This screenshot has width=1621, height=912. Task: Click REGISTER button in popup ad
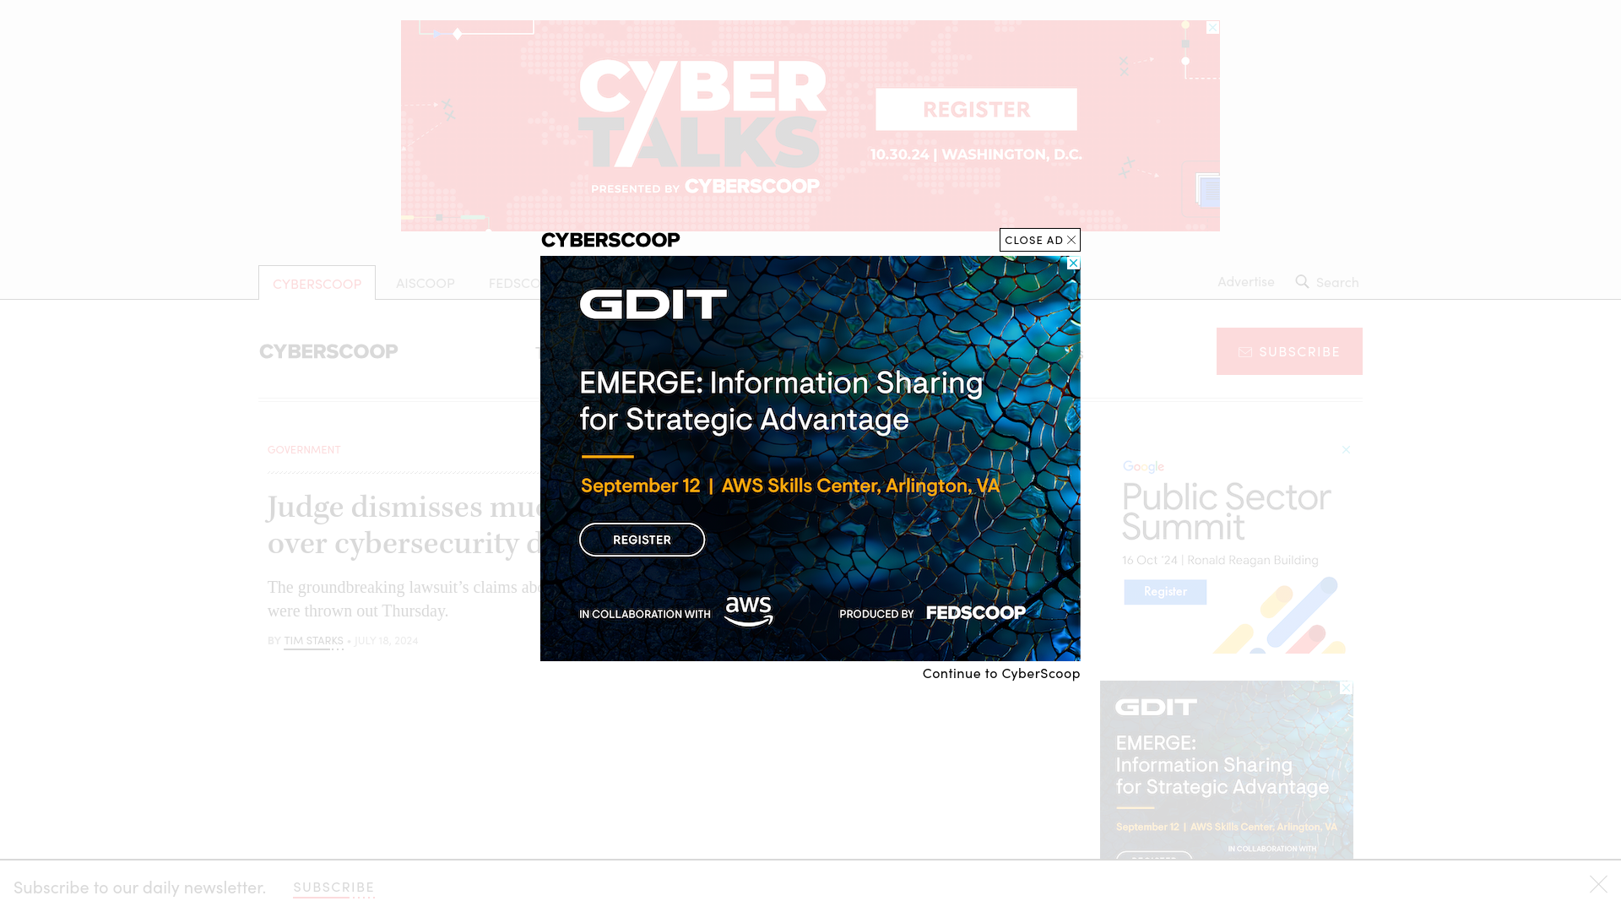click(642, 539)
